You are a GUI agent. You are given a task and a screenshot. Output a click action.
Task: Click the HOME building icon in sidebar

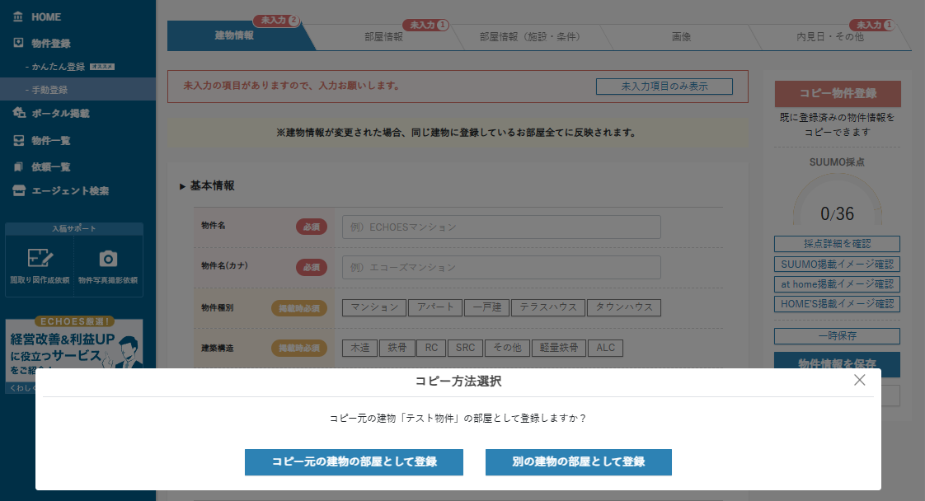18,16
